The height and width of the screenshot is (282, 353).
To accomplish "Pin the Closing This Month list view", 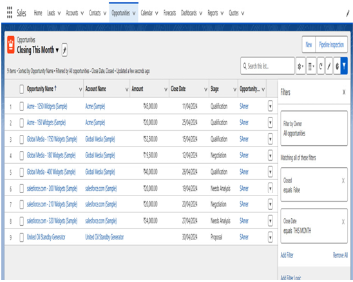I will [x=64, y=50].
